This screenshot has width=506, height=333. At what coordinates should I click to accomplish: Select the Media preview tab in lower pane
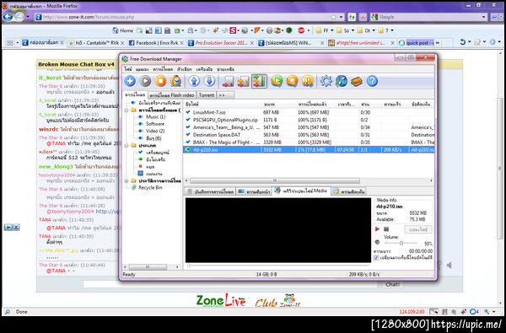[301, 191]
